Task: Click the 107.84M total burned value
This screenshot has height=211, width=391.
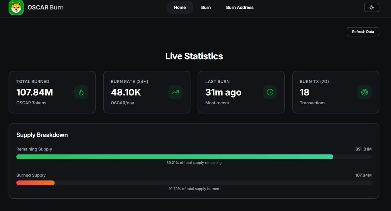Action: 35,92
